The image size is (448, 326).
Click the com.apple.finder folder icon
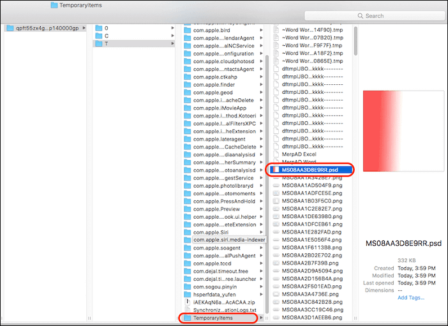click(x=188, y=84)
